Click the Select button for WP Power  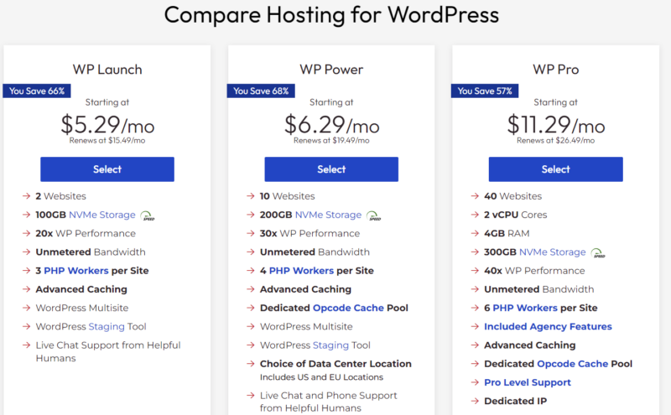[331, 169]
